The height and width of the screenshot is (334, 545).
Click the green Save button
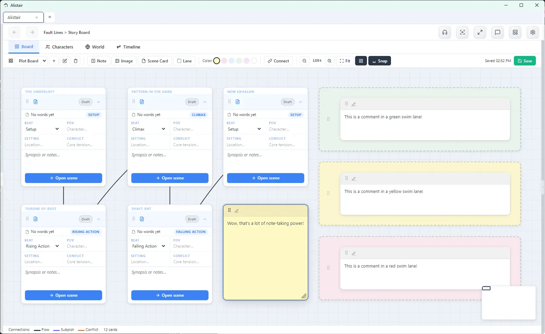pos(525,61)
